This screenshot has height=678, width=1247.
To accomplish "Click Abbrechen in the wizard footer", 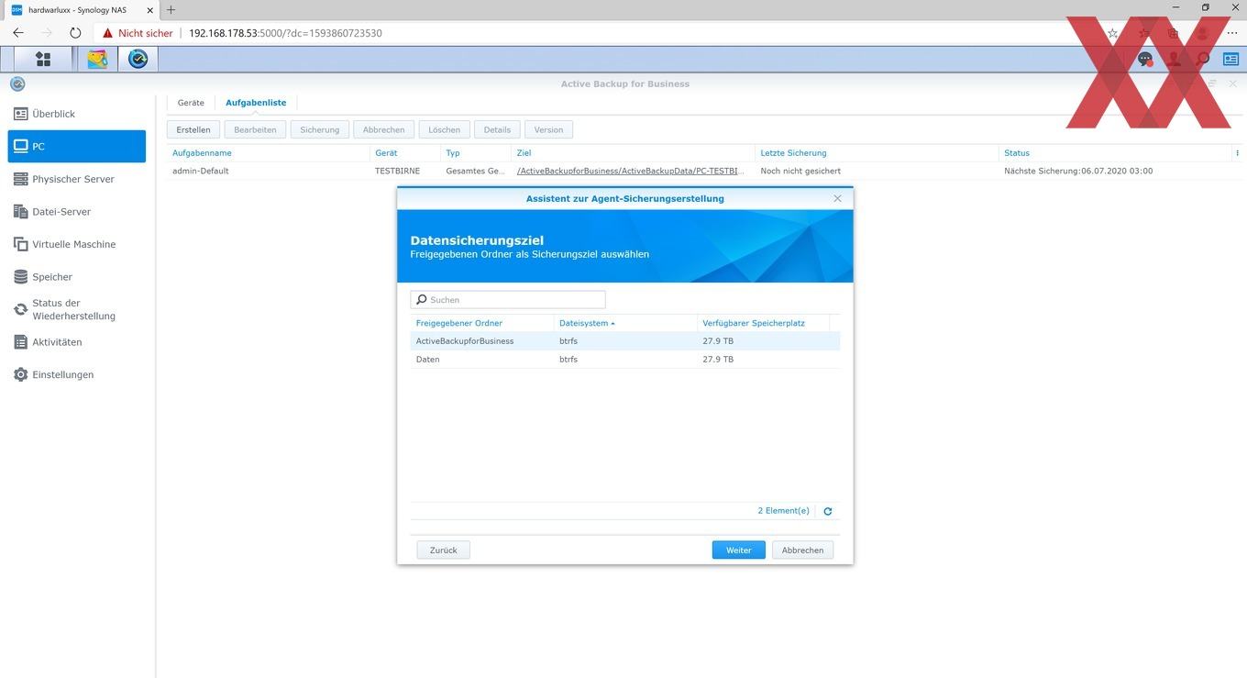I will [x=802, y=550].
